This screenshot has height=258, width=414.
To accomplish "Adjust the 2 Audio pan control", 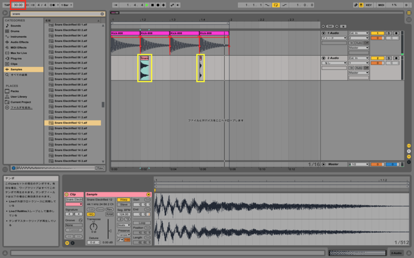I will [x=392, y=63].
